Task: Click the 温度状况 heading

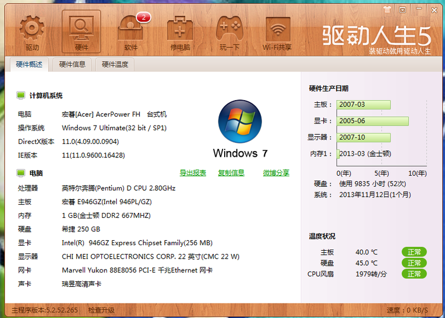Action: pos(322,236)
